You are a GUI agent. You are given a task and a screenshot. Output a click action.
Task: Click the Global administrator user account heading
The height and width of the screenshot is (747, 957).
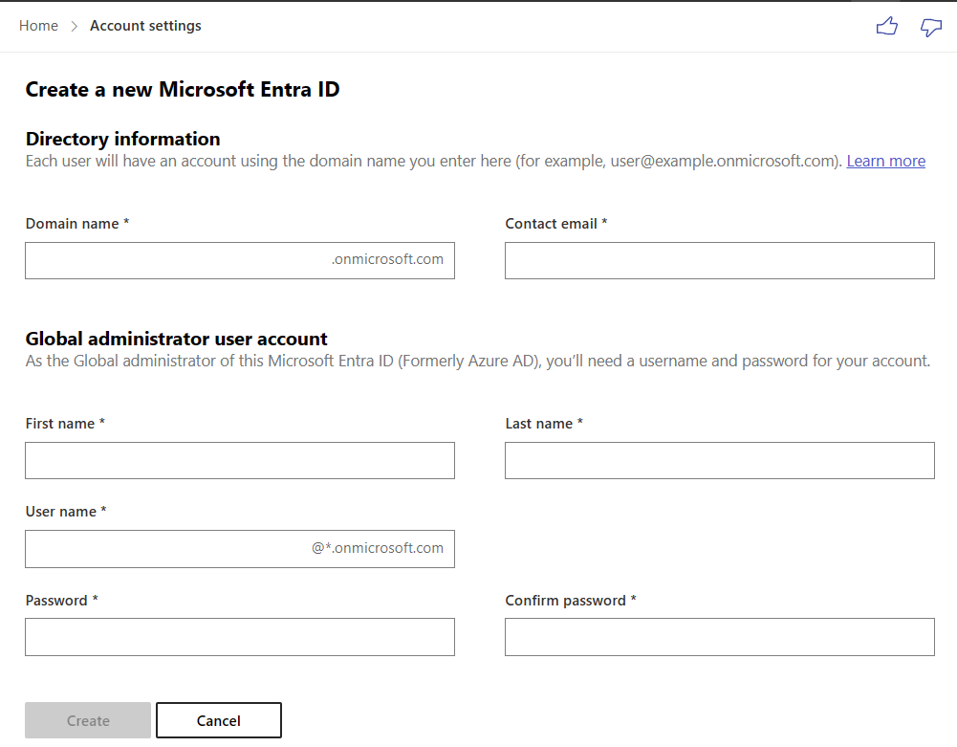click(175, 339)
